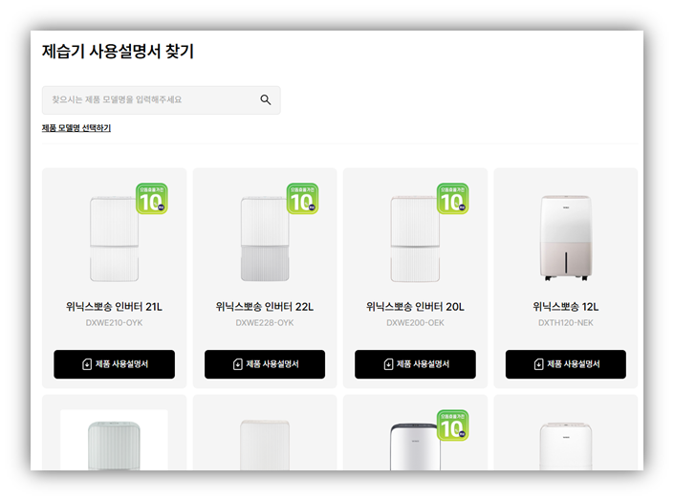Image resolution: width=674 pixels, height=501 pixels.
Task: Select the product title 위닉스뽀송 인버터 20L
Action: pyautogui.click(x=415, y=307)
